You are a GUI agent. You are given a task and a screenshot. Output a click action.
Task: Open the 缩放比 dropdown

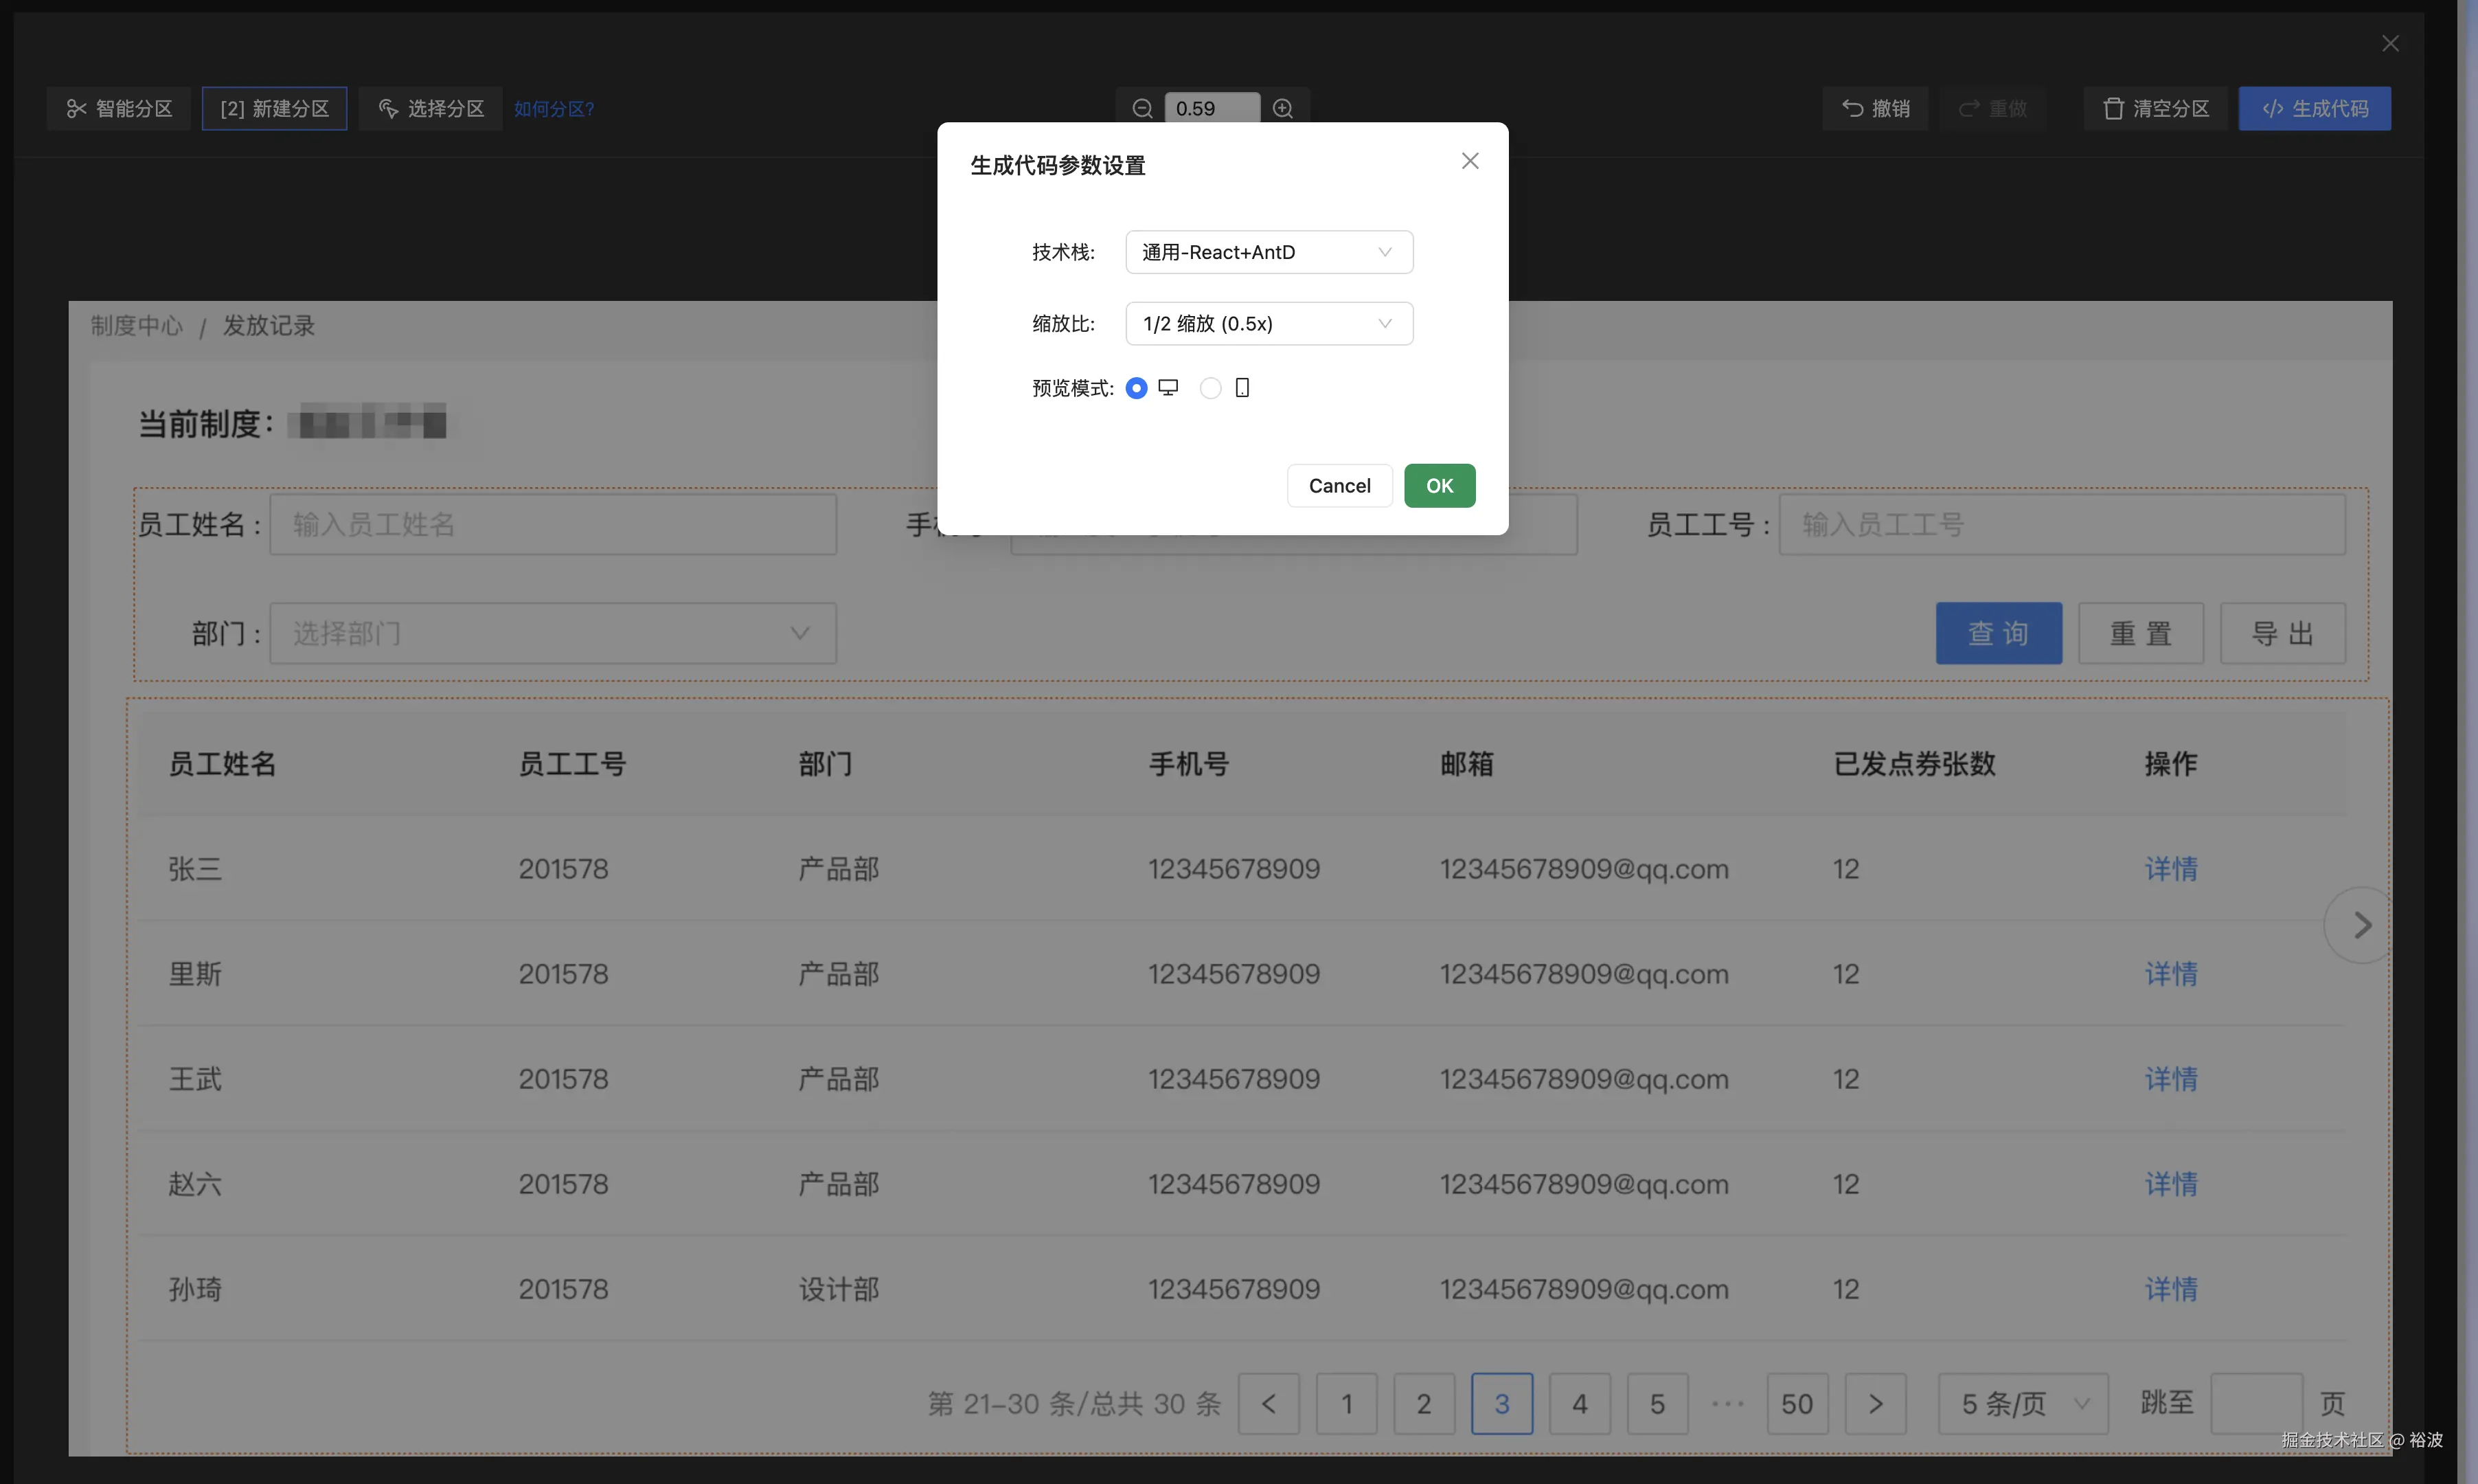1269,324
